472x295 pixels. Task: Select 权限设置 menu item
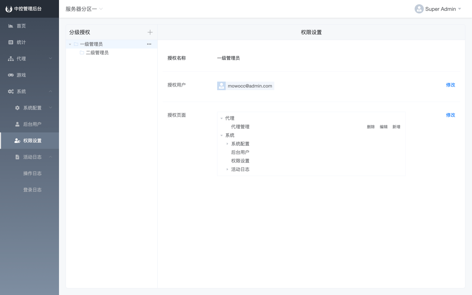pyautogui.click(x=29, y=141)
